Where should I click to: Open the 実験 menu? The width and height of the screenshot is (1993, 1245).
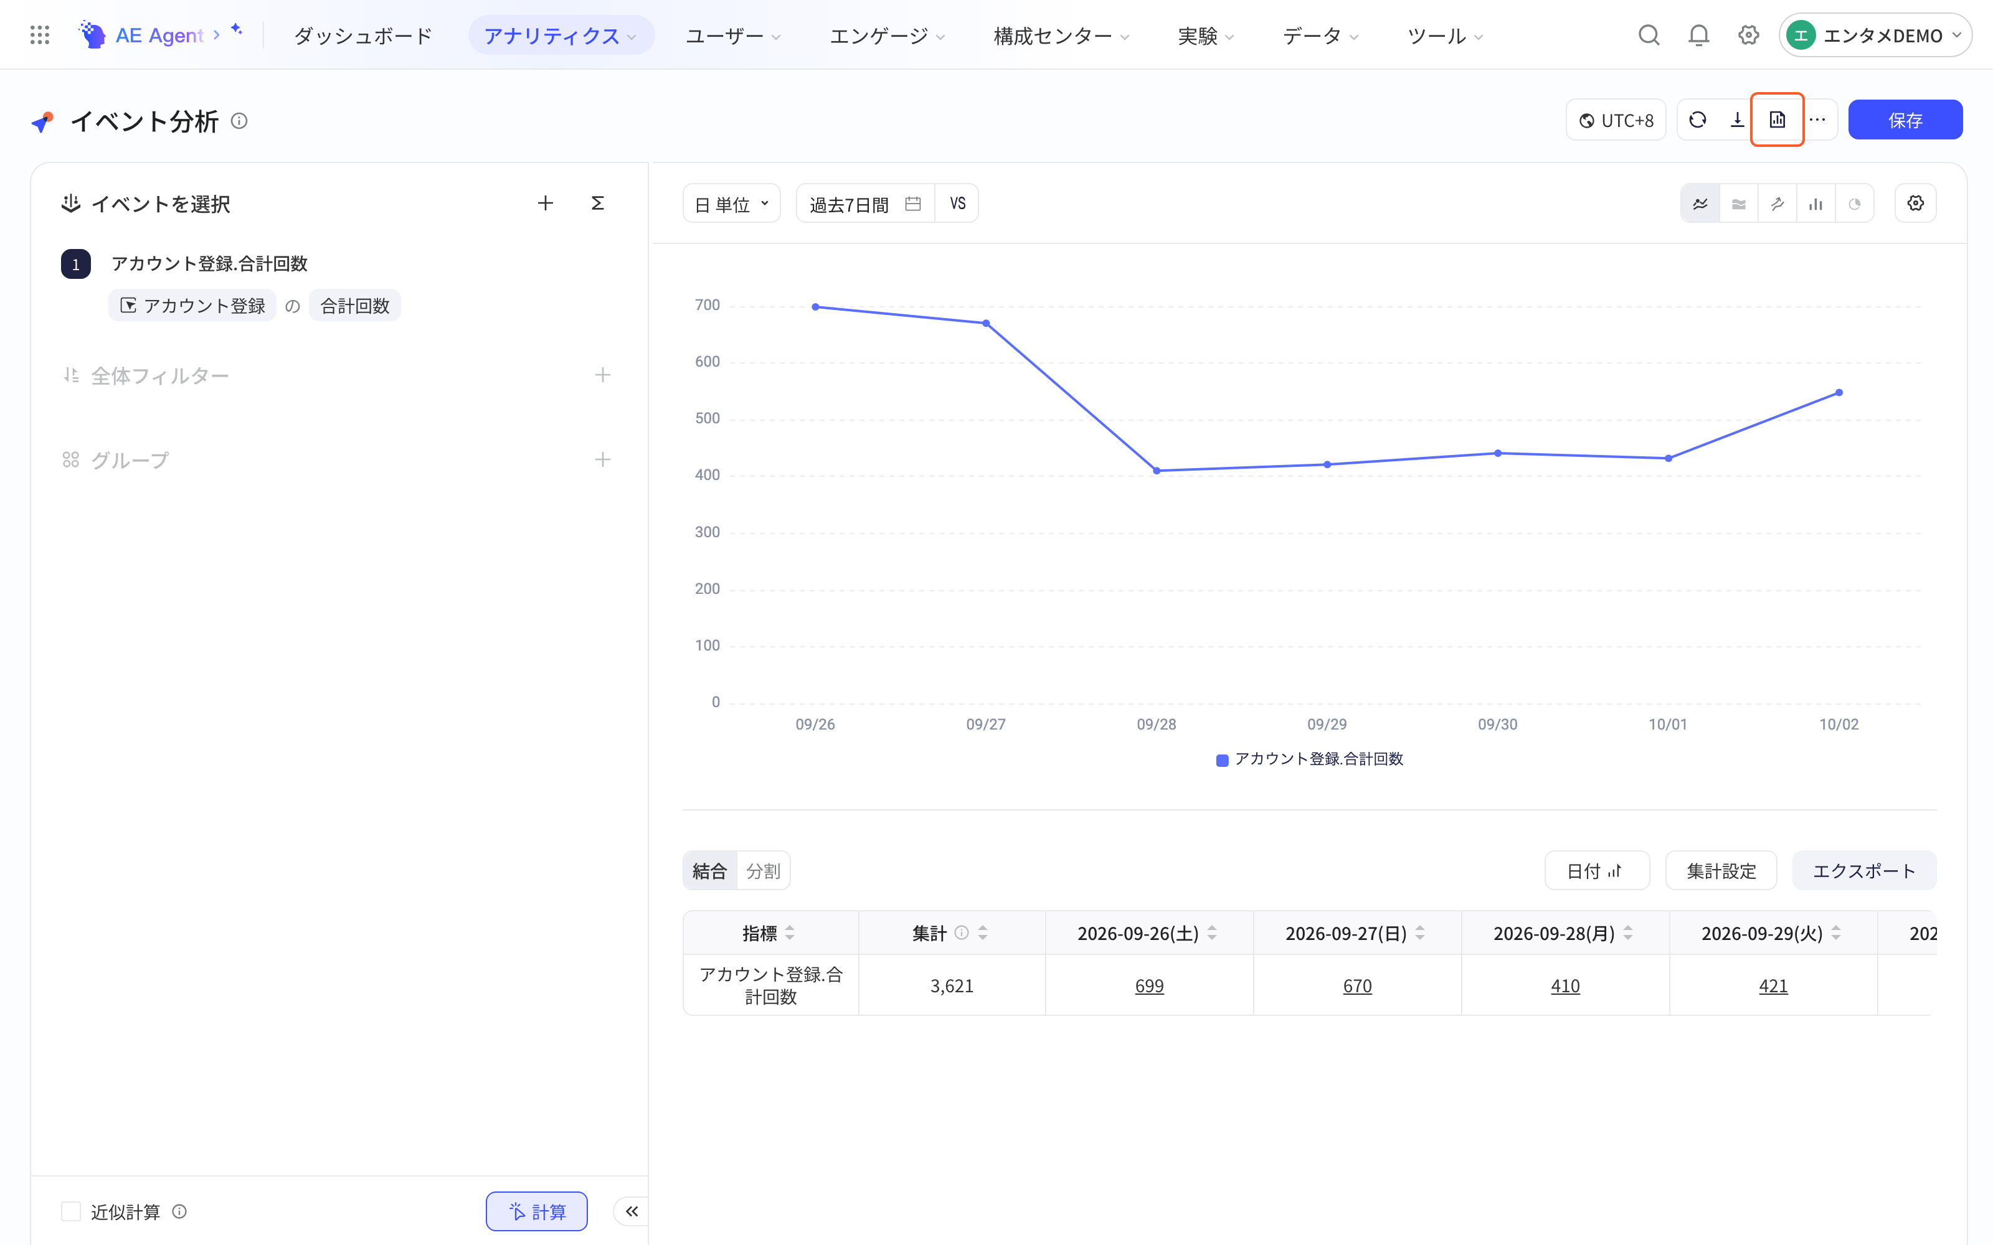(x=1206, y=35)
